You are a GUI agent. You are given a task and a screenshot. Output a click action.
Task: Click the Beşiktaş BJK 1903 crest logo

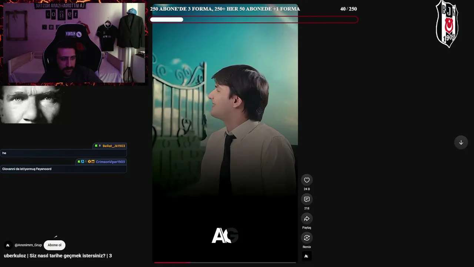447,24
